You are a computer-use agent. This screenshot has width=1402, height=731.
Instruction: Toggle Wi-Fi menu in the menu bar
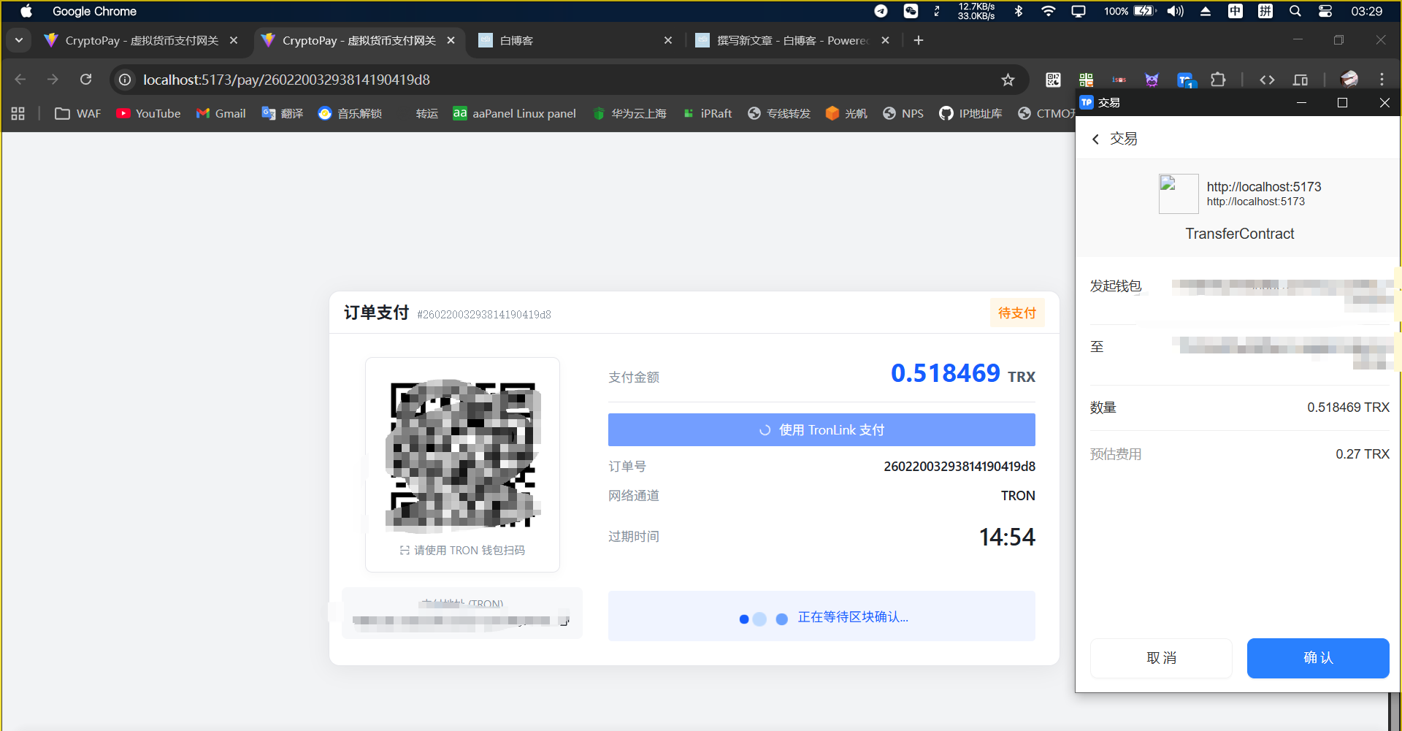click(1048, 11)
